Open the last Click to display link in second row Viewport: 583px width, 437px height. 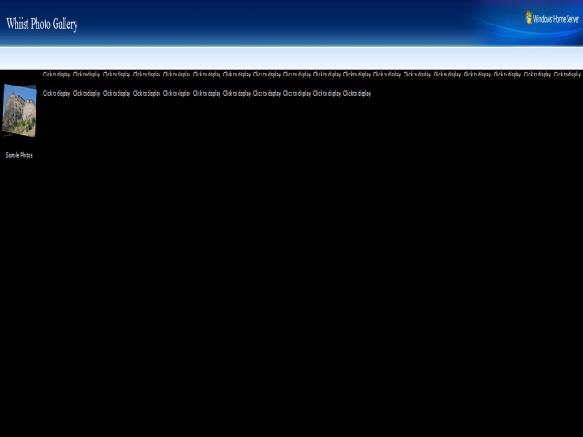357,93
